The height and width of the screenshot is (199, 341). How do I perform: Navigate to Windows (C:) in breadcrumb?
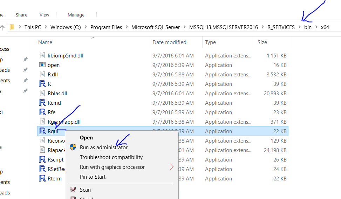(x=66, y=27)
